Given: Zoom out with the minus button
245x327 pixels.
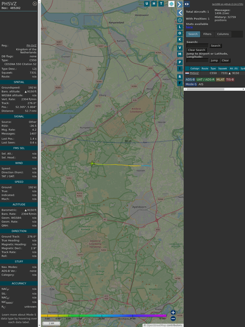Looking at the screenshot, I should tap(173, 319).
